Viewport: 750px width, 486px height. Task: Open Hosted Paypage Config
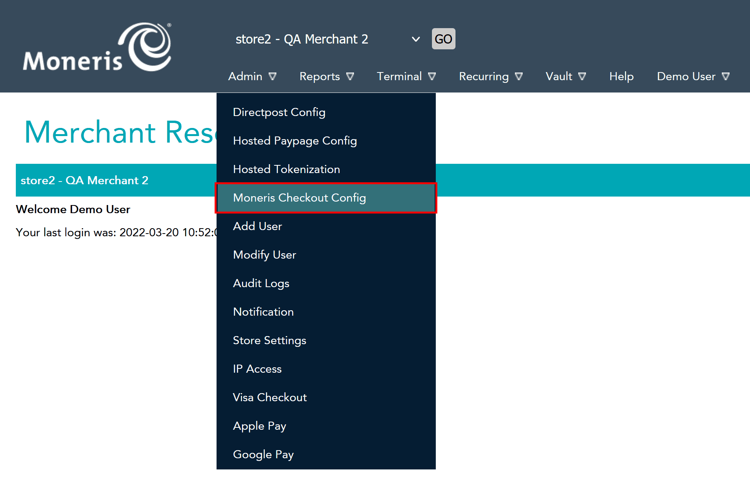coord(295,141)
